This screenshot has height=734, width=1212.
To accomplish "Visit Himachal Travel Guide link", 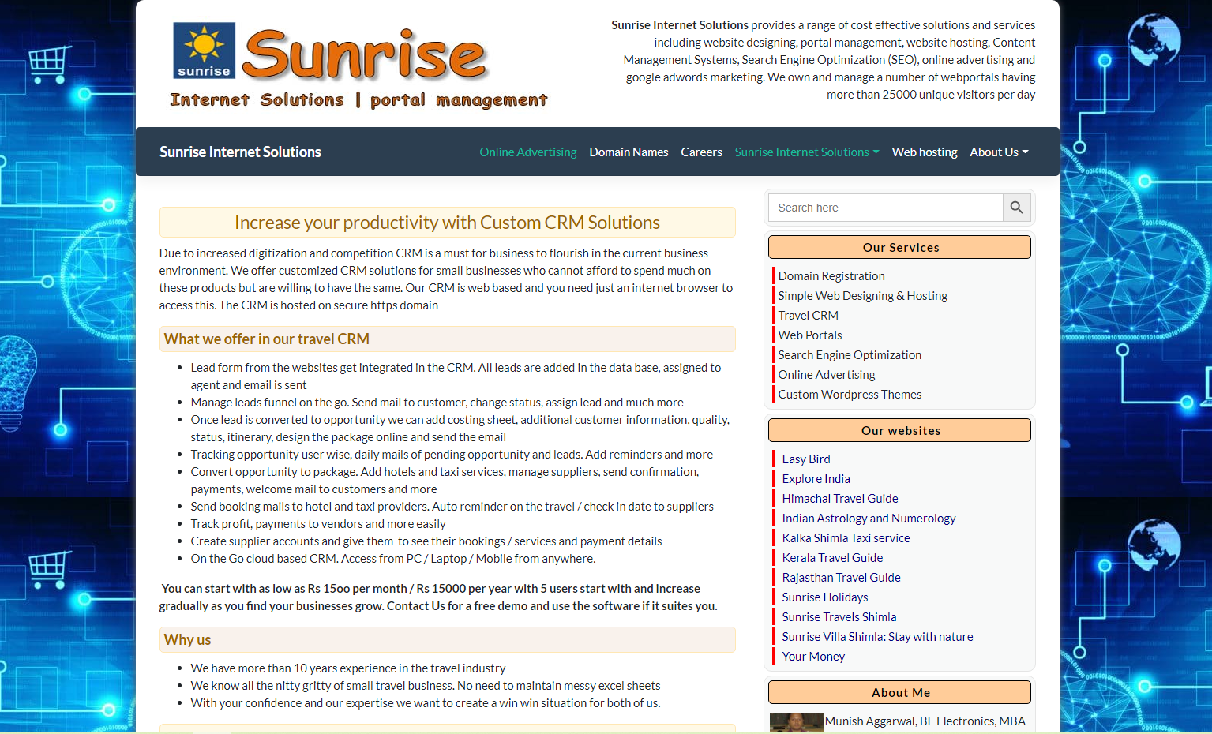I will coord(840,499).
